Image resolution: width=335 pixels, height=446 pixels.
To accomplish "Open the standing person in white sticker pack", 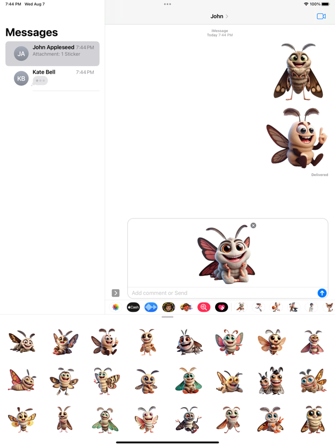I will [x=311, y=307].
